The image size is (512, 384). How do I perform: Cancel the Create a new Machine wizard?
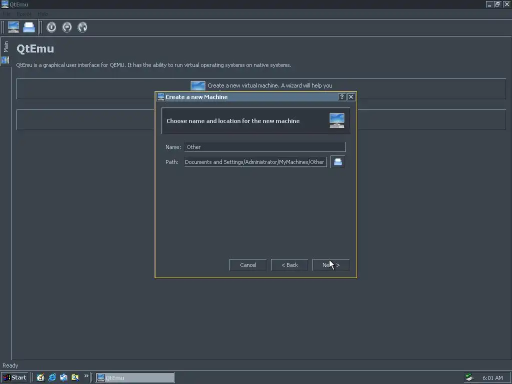[248, 265]
